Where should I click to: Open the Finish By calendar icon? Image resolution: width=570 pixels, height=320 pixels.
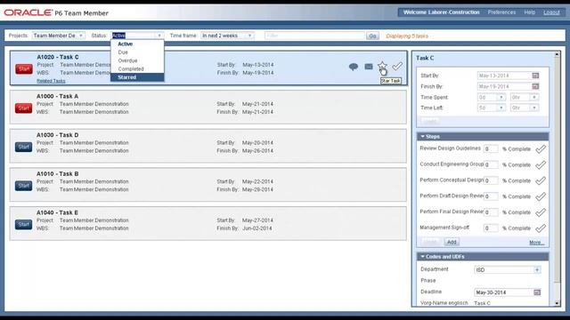click(535, 86)
